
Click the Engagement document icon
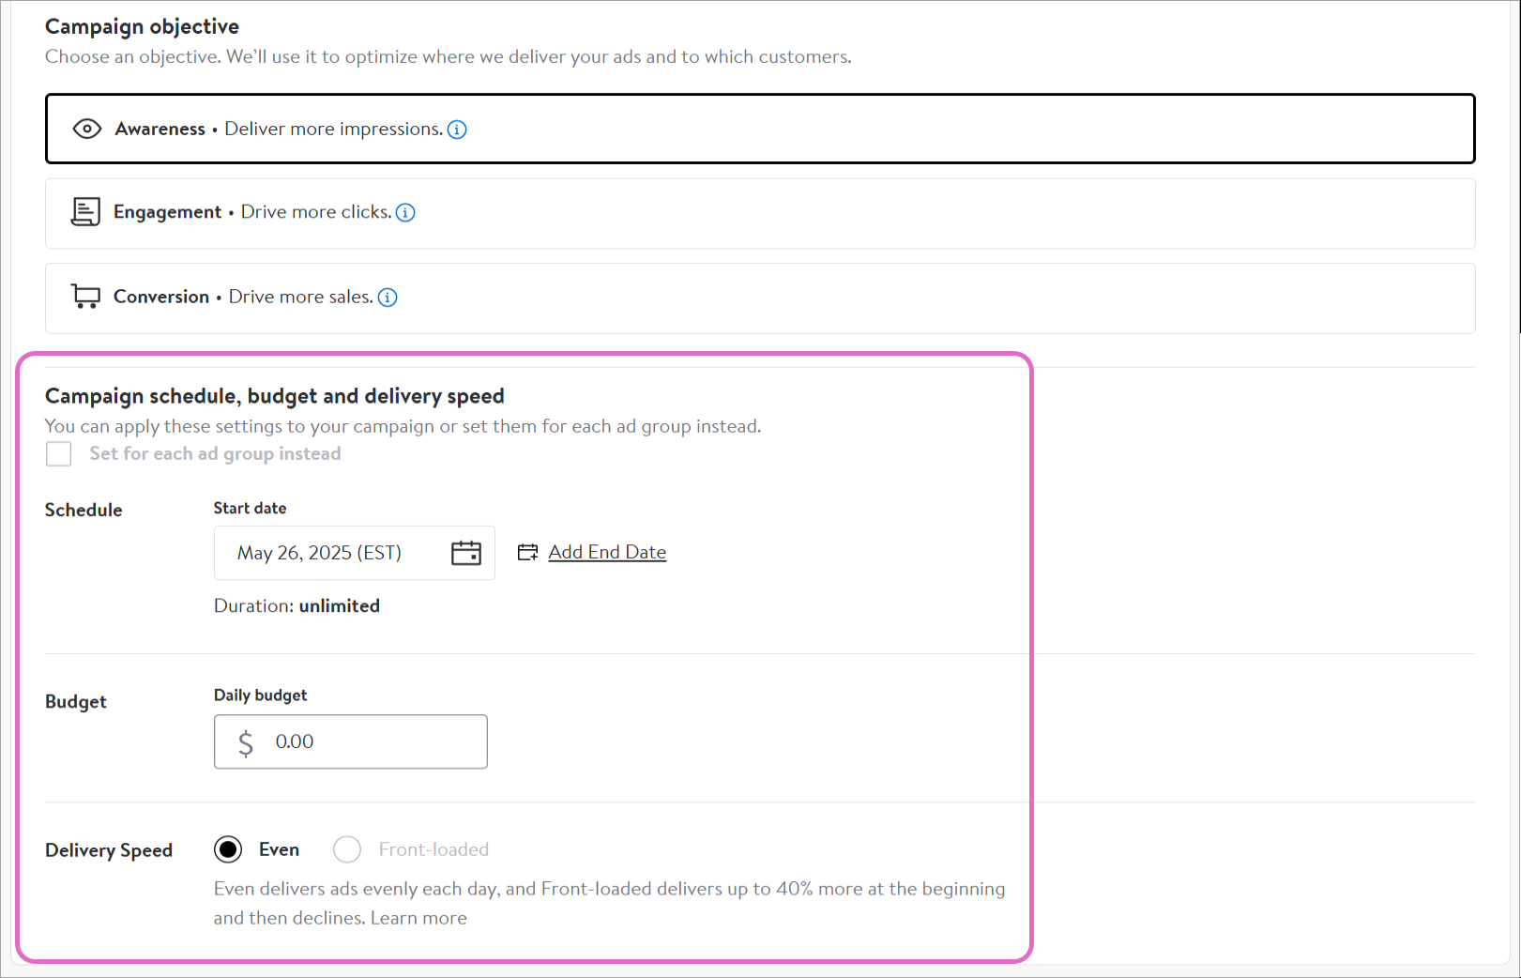click(x=85, y=212)
